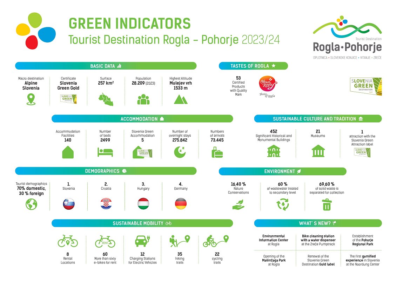Click the Mašinžaga Park opening text
The width and height of the screenshot is (397, 281).
(274, 260)
